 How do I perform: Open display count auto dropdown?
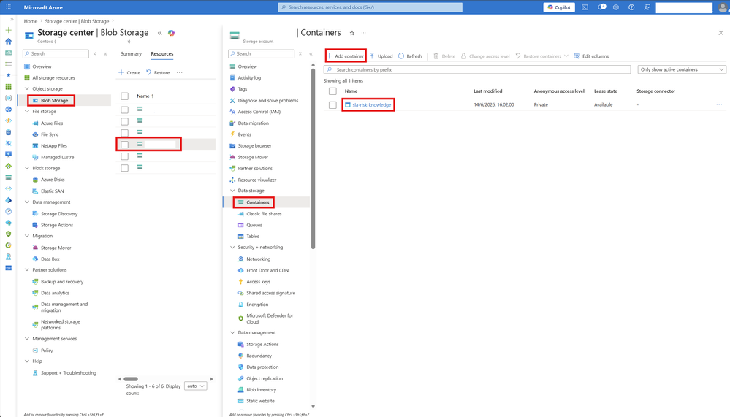[x=196, y=386]
